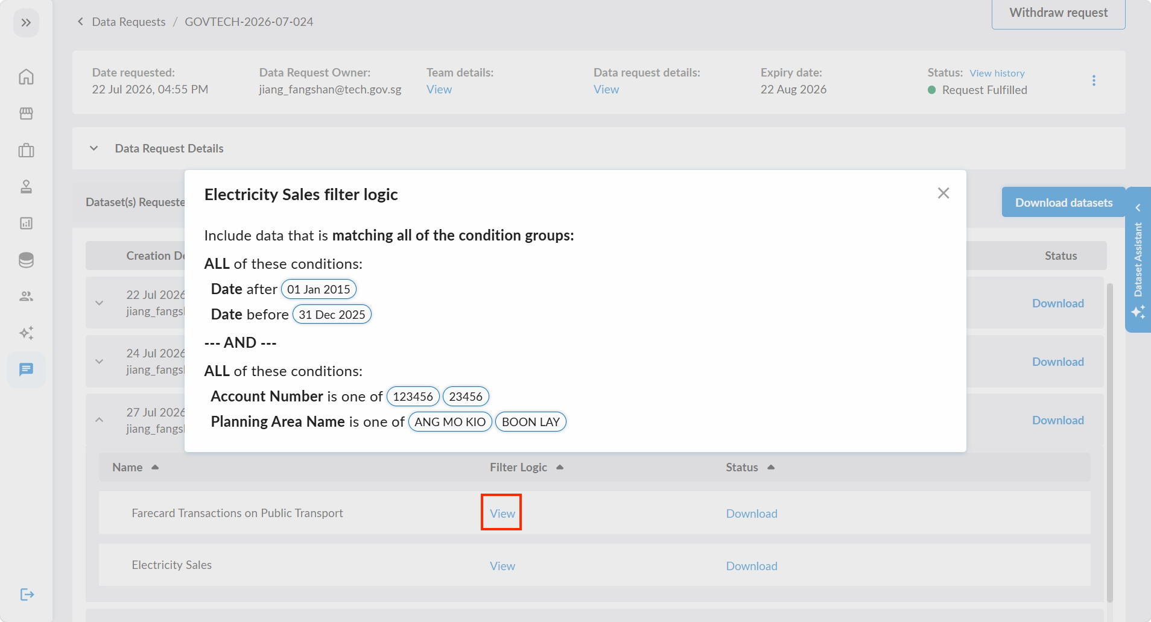Go back using the breadcrumb arrow
Viewport: 1151px width, 622px height.
pyautogui.click(x=80, y=22)
